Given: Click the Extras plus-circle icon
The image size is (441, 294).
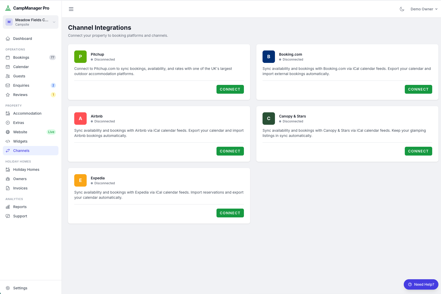Looking at the screenshot, I should point(8,123).
